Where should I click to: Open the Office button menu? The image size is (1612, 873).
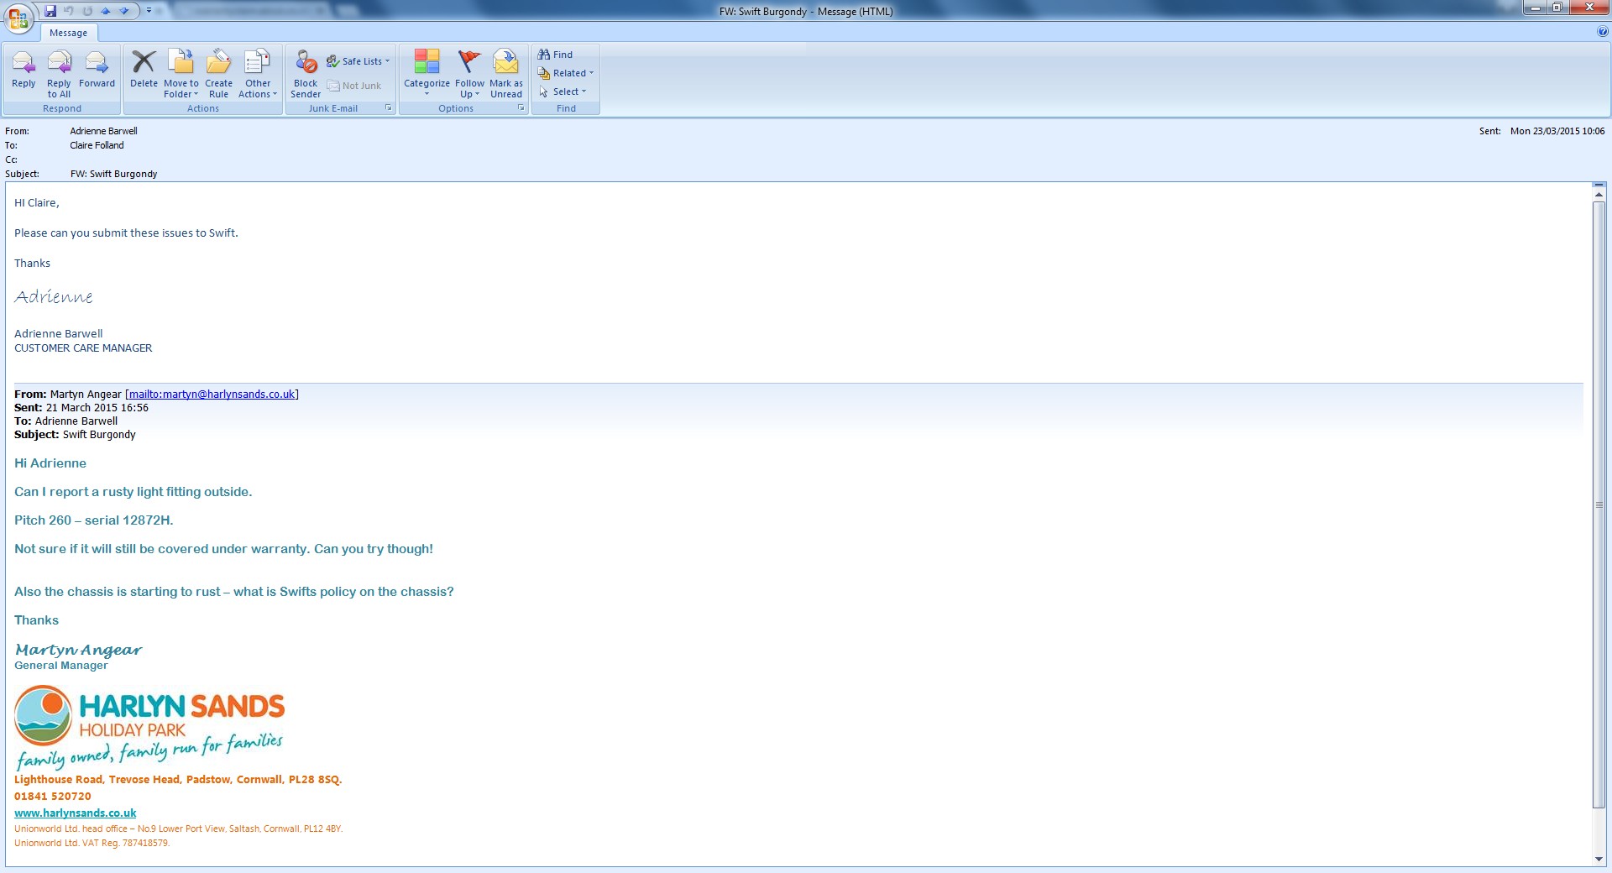18,18
